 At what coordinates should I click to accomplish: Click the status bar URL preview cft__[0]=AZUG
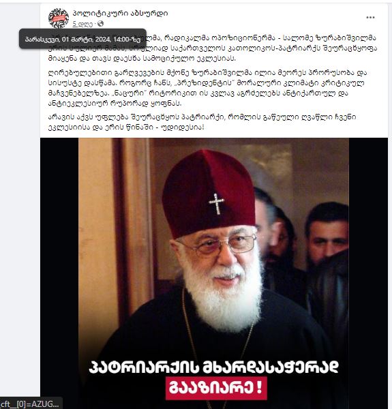(31, 404)
